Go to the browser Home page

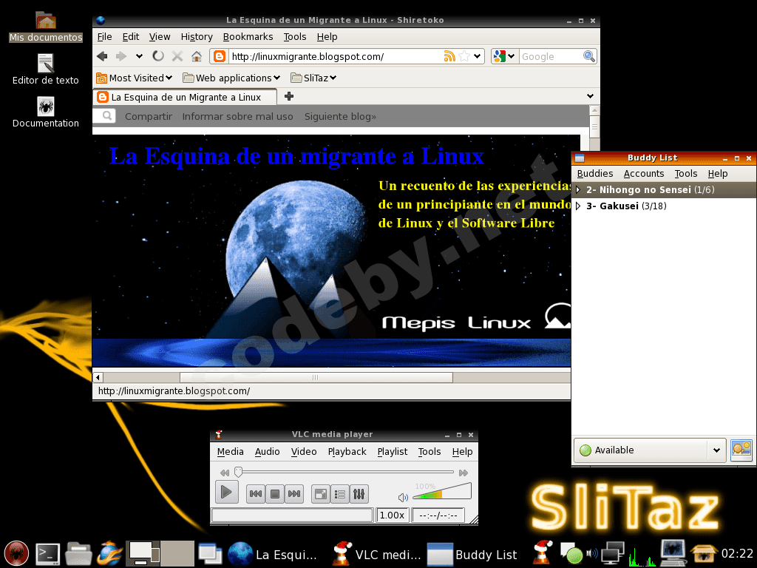coord(197,56)
